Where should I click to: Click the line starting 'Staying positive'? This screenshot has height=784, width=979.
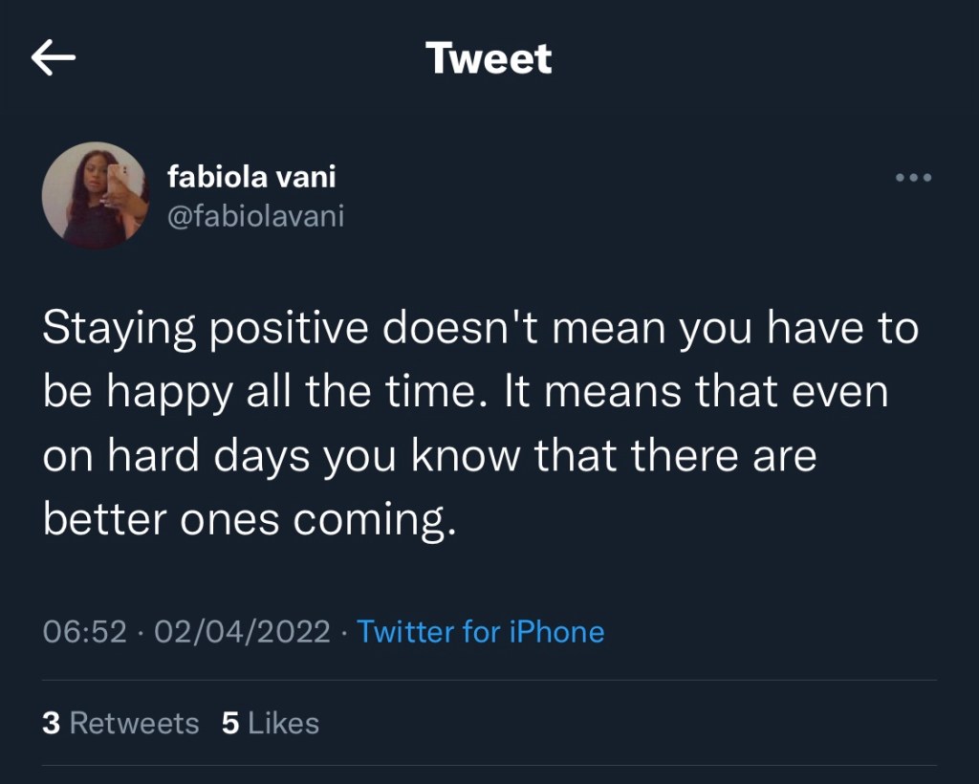click(480, 330)
